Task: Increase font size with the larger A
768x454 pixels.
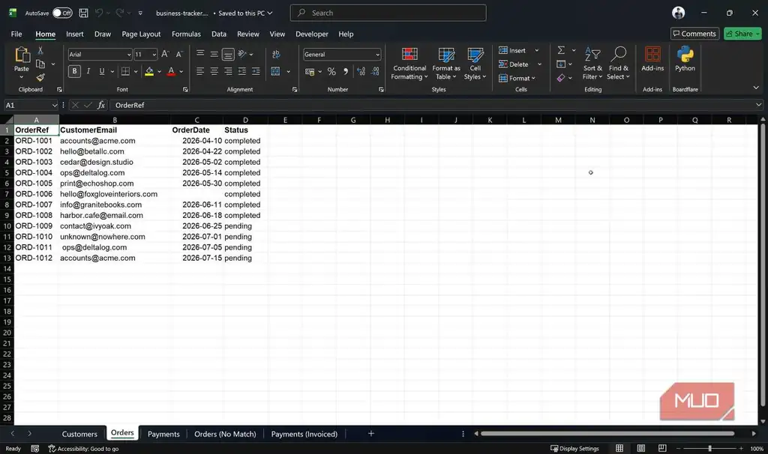Action: pos(165,54)
